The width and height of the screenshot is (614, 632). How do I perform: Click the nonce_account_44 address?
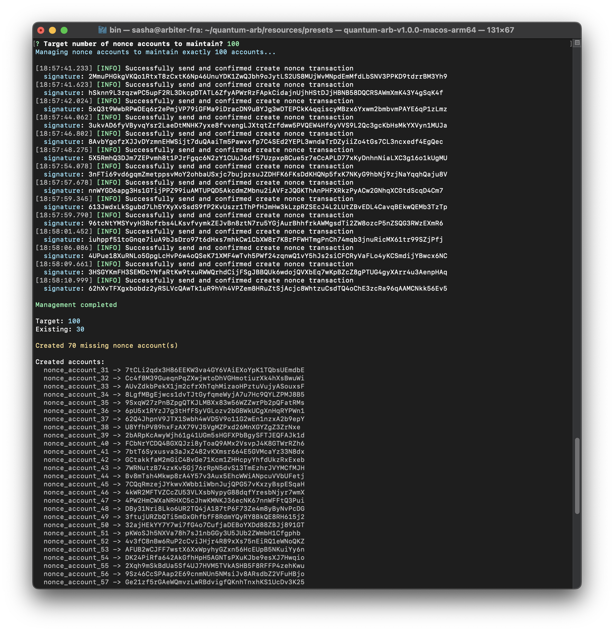[x=214, y=476]
